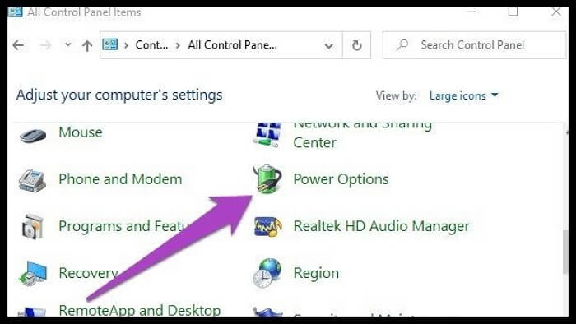Open the Realtek HD Audio Manager link

[x=382, y=226]
